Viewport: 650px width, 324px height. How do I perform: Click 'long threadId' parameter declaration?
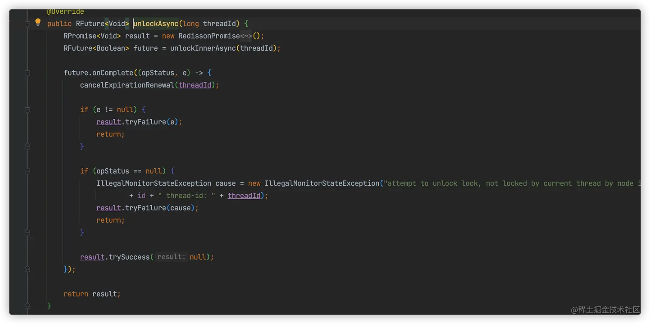click(x=209, y=24)
